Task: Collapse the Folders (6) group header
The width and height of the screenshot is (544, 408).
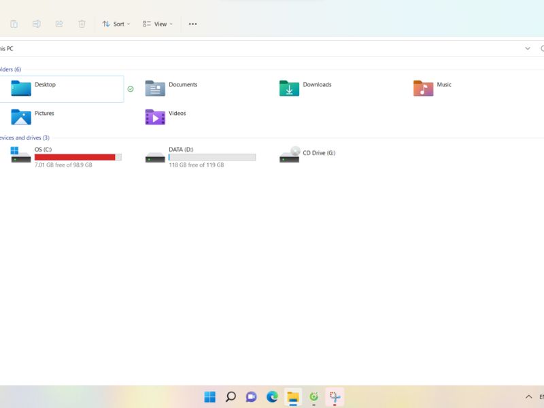Action: coord(10,69)
